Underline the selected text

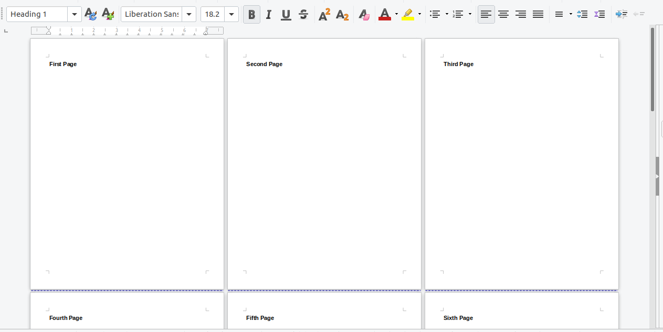pos(286,14)
